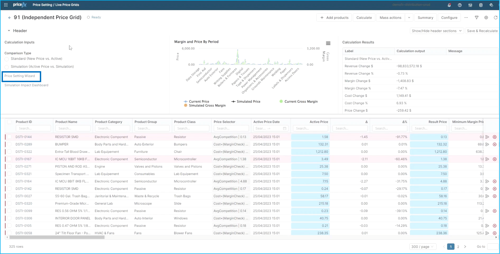Screen dimensions: 500x254
Task: Select Standard (New Price vs. Active) radio
Action: (7, 59)
